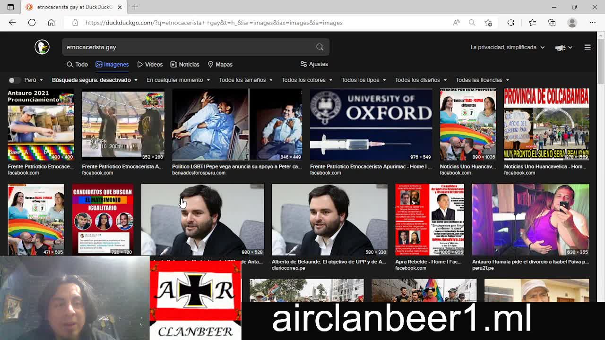The width and height of the screenshot is (605, 340).
Task: Switch to the Todo search tab
Action: (77, 64)
